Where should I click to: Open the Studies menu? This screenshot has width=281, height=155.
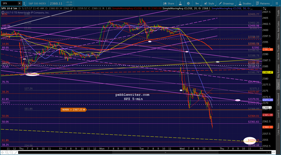pos(245,3)
